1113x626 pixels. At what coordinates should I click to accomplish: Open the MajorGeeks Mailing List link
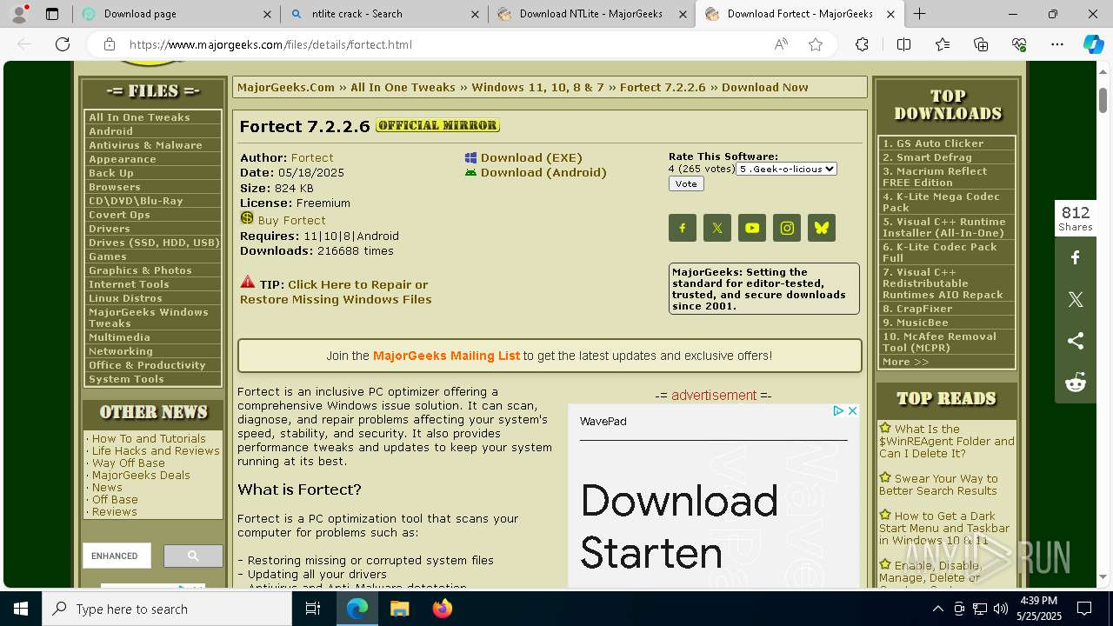click(x=446, y=356)
